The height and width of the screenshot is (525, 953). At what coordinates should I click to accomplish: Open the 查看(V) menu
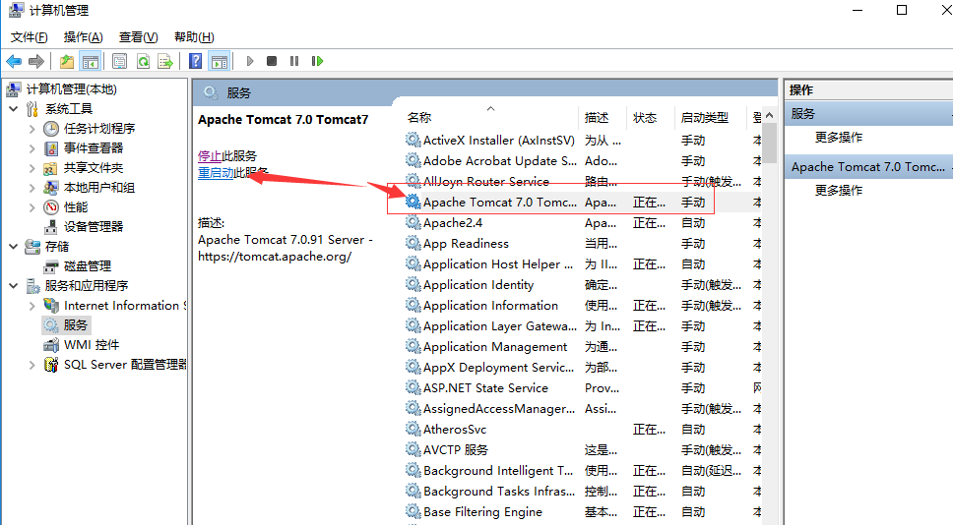[x=139, y=37]
